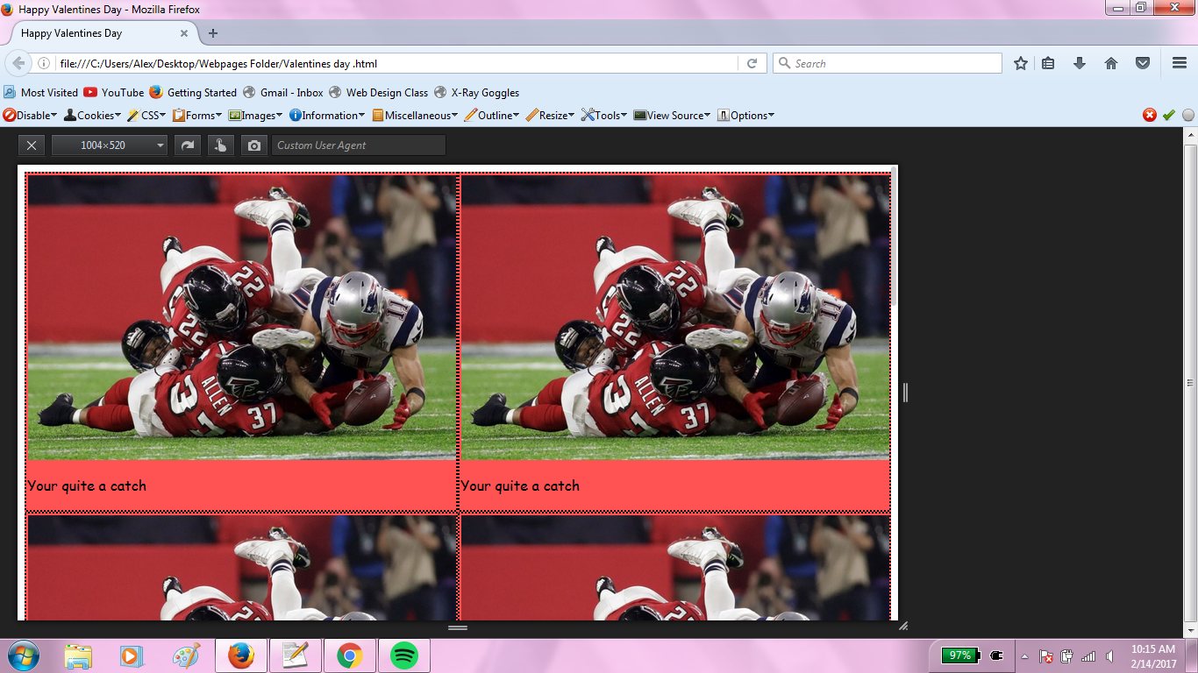Screen dimensions: 1198x673
Task: Open the Web Design Class bookmark
Action: [378, 92]
